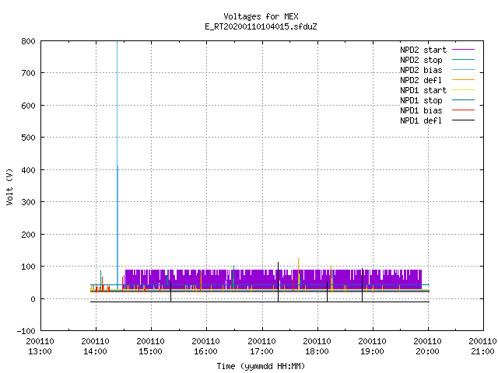Click the y-axis tick value 600
This screenshot has height=373, width=498.
pyautogui.click(x=28, y=106)
